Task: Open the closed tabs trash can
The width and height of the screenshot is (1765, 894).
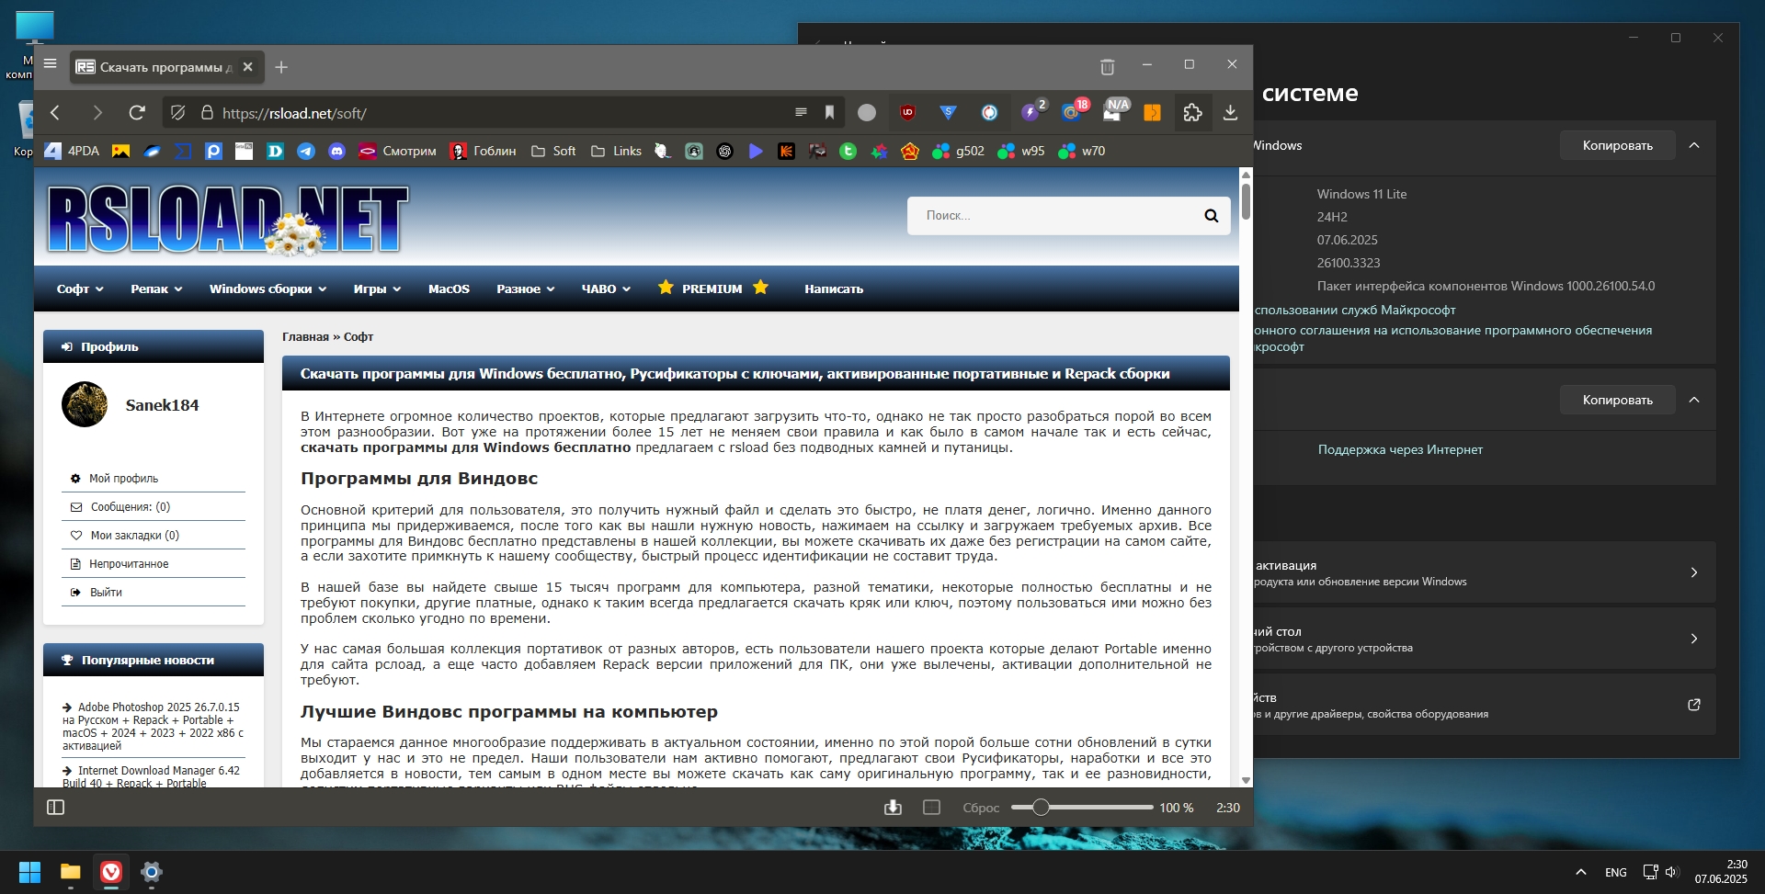Action: click(x=1107, y=66)
